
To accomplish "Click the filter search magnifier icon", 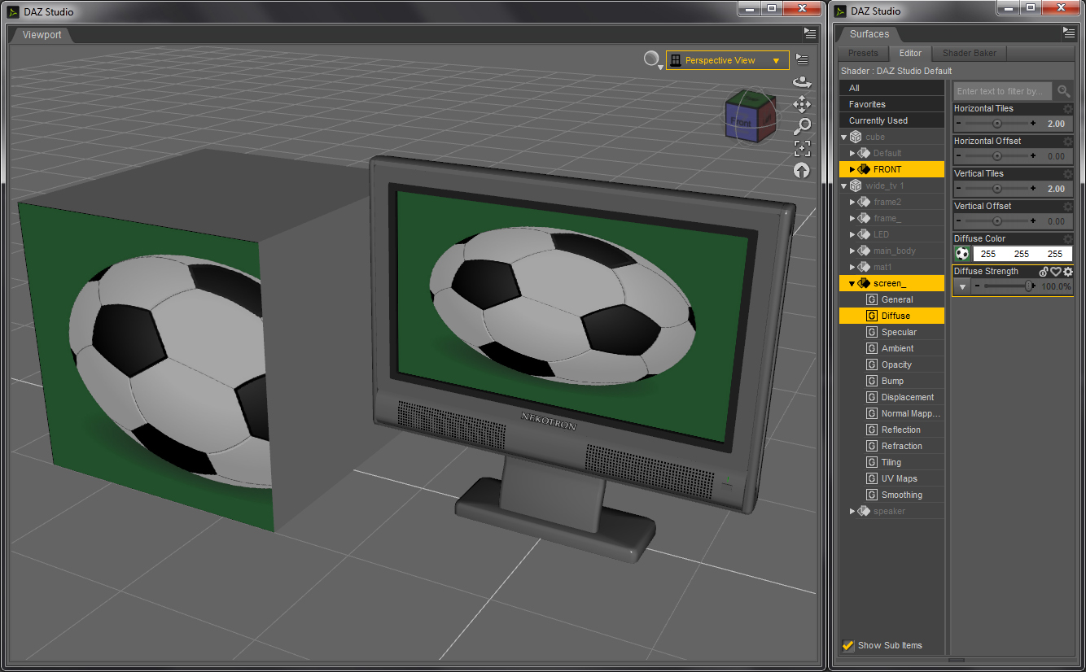I will pyautogui.click(x=1063, y=91).
